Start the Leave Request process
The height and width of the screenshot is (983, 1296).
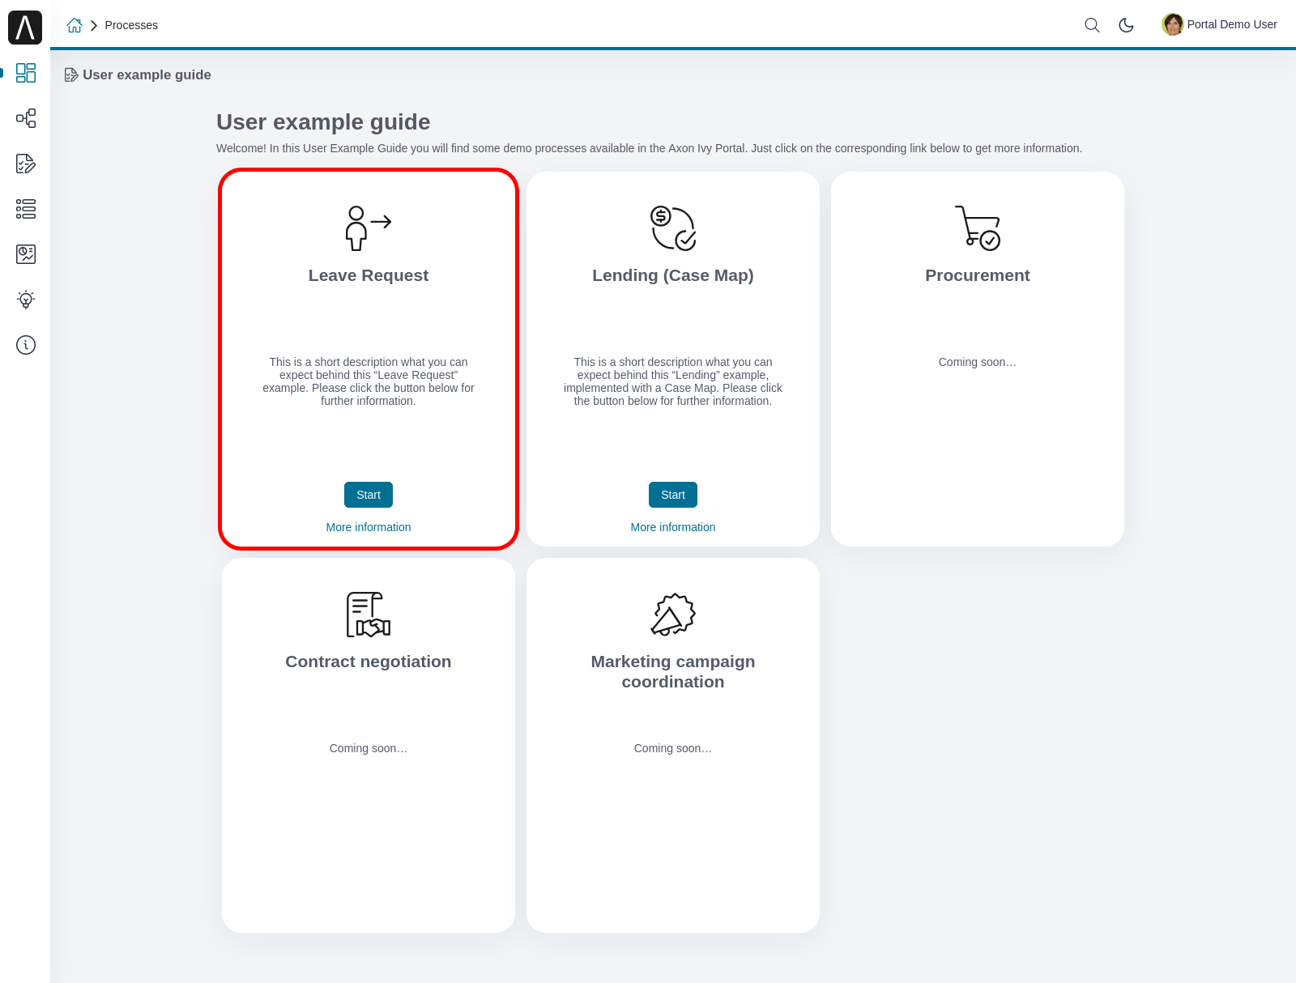click(x=368, y=495)
